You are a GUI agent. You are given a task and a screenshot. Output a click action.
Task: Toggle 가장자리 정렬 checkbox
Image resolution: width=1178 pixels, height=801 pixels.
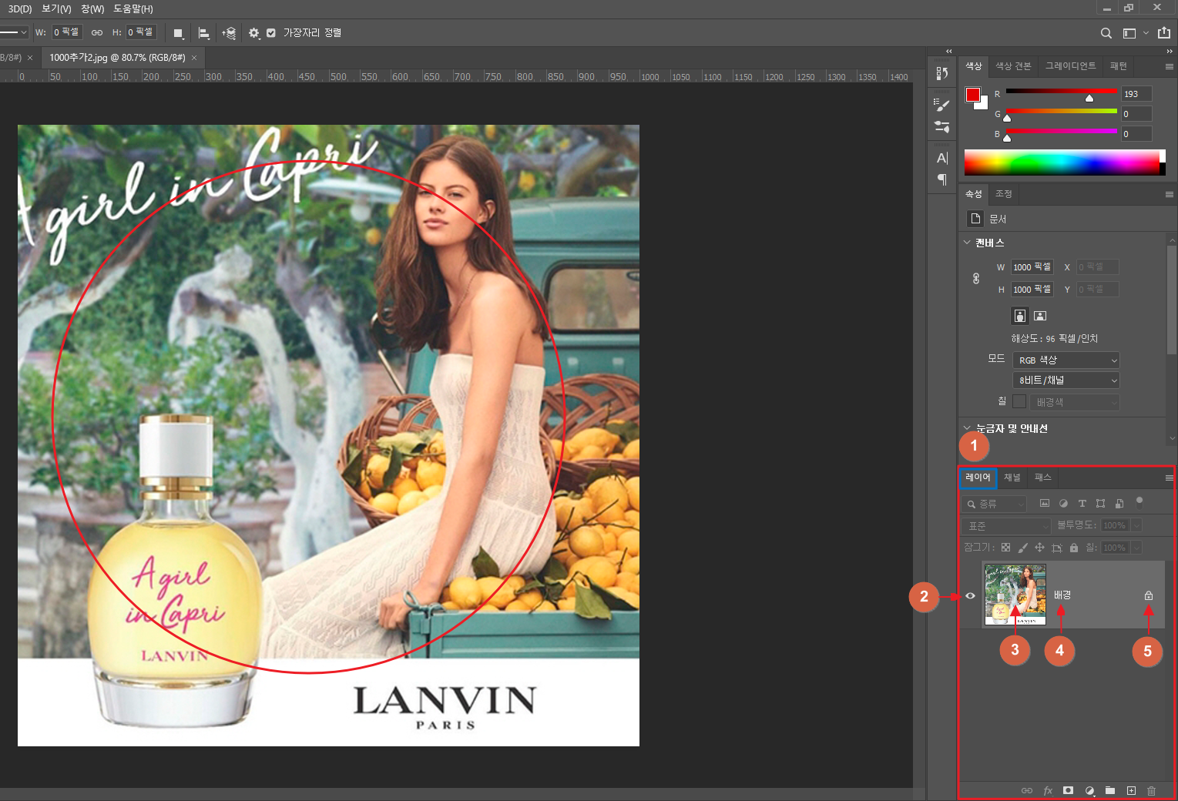point(271,33)
